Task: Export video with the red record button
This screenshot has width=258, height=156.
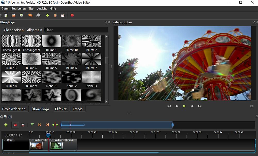Action: 72,15
